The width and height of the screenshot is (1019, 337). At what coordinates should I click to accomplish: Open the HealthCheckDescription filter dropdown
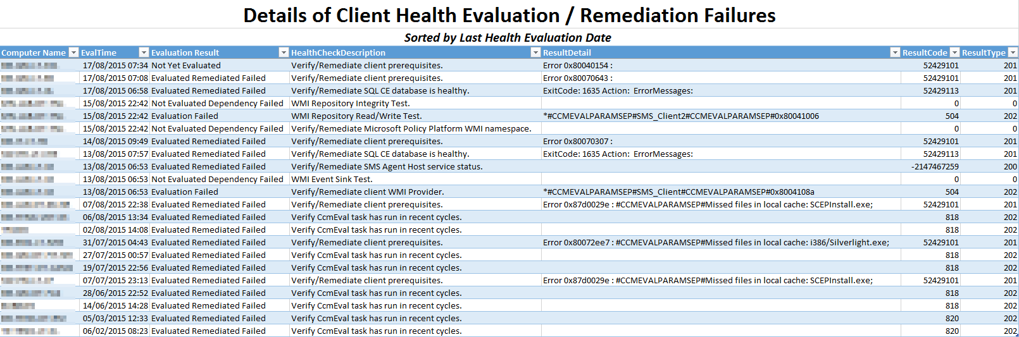coord(535,52)
